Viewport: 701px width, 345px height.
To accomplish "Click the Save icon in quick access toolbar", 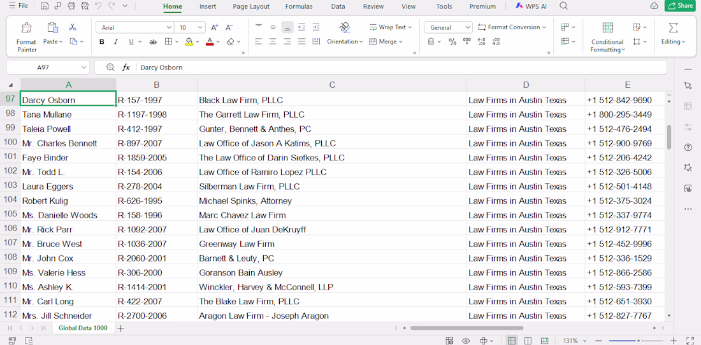I will [x=44, y=6].
